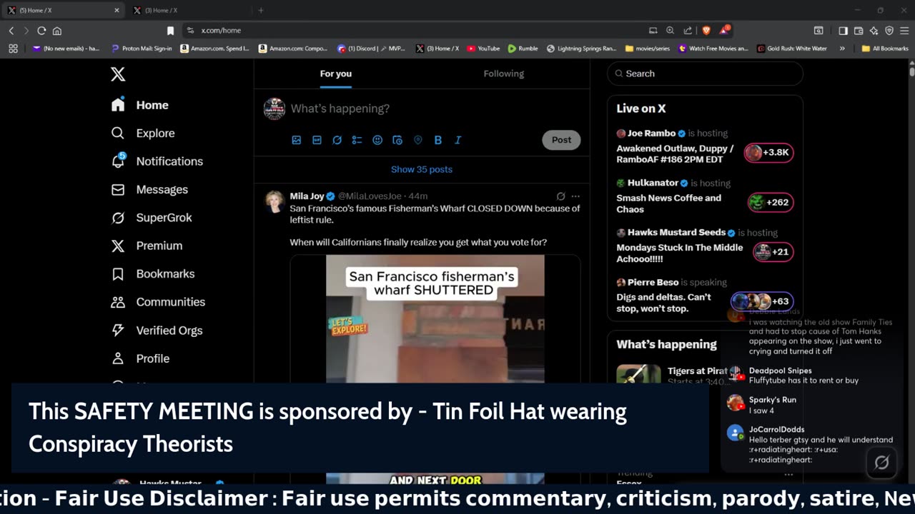This screenshot has width=915, height=514.
Task: Open Leo AI sparkle icon
Action: [874, 31]
